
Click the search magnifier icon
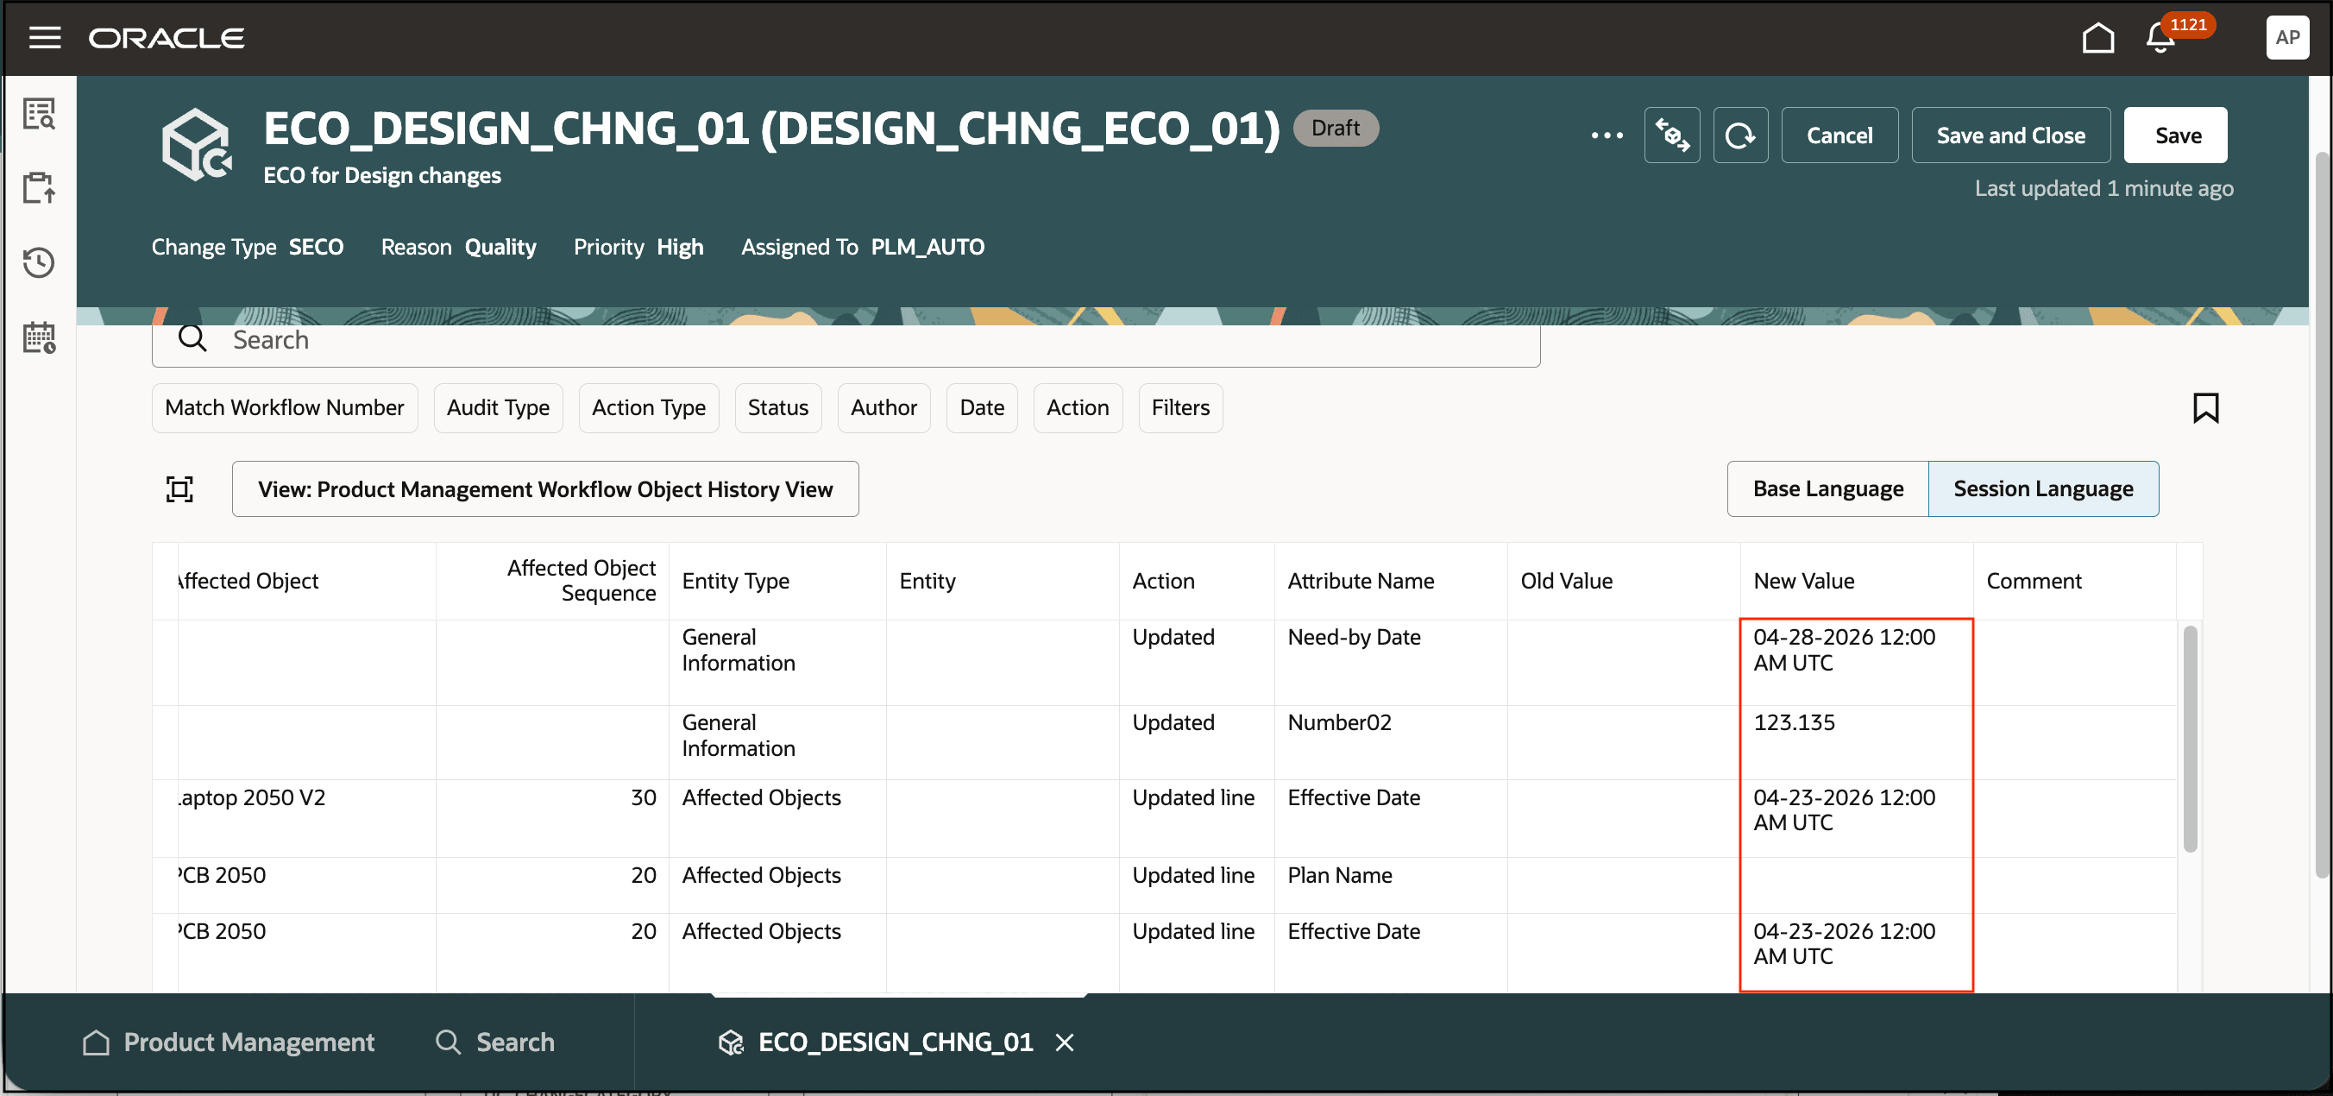click(x=192, y=339)
